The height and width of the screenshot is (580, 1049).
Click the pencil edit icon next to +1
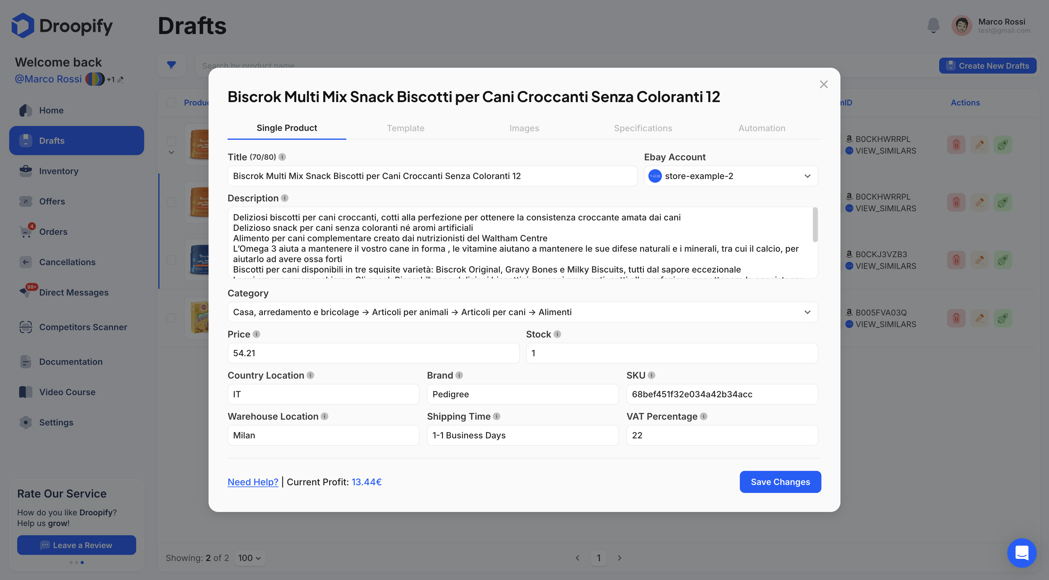coord(121,79)
